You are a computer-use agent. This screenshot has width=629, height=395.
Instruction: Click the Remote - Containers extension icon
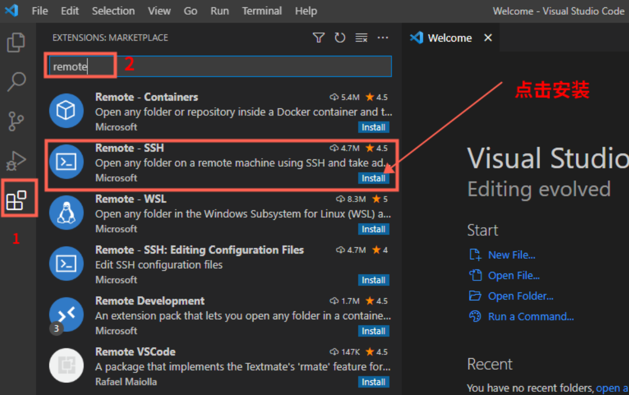point(66,110)
